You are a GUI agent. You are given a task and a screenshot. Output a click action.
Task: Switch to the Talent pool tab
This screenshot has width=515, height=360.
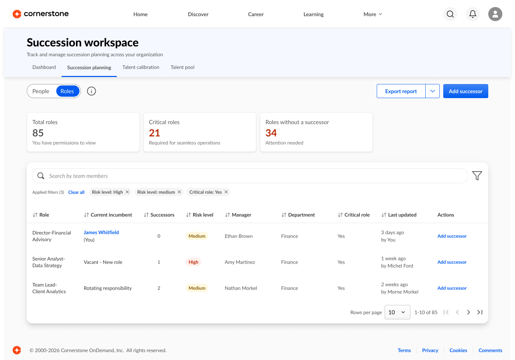pos(183,67)
